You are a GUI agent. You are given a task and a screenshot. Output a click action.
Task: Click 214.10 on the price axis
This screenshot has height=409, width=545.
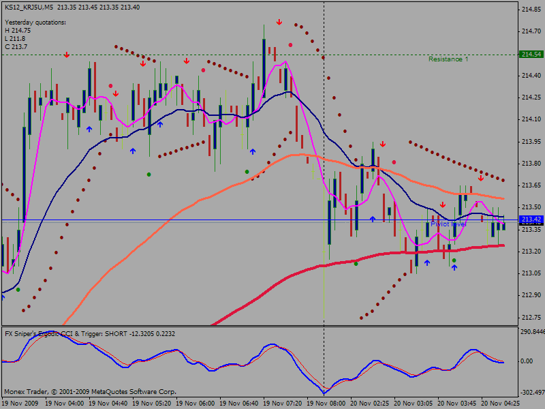click(x=531, y=119)
